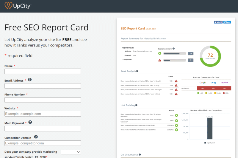Click On-Site Analysis info icon
Viewport: 238px width, 158px height.
pyautogui.click(x=140, y=154)
